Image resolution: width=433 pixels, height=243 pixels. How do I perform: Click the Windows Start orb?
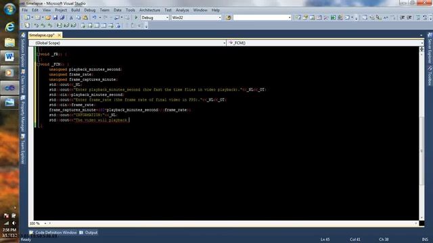9,9
